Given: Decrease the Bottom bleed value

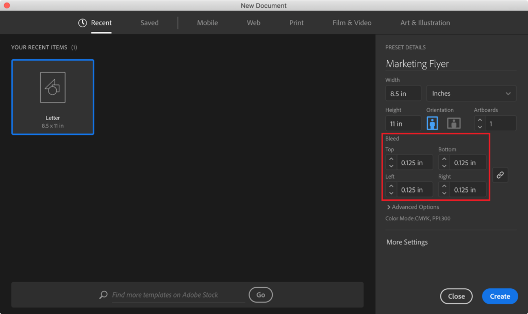Looking at the screenshot, I should coord(444,166).
